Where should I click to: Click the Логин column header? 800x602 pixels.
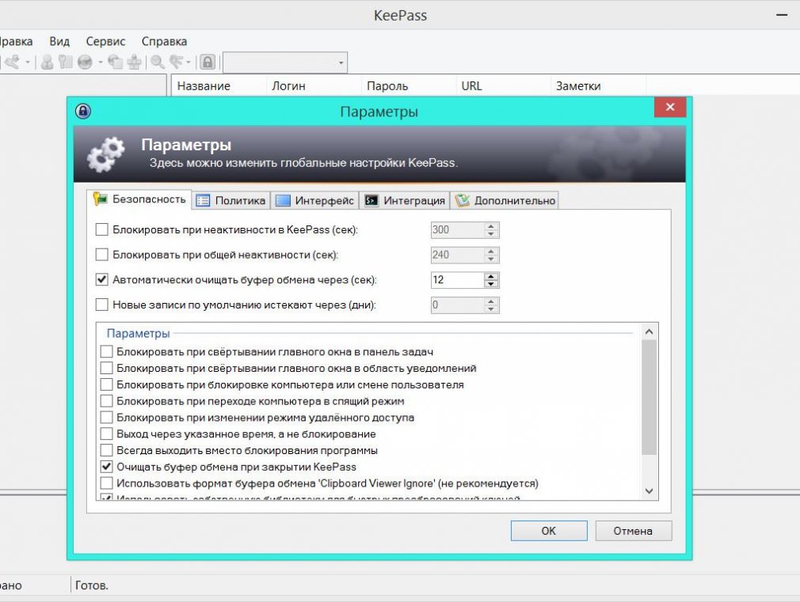pos(314,85)
